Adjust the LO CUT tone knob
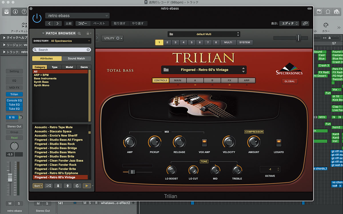 click(x=193, y=170)
